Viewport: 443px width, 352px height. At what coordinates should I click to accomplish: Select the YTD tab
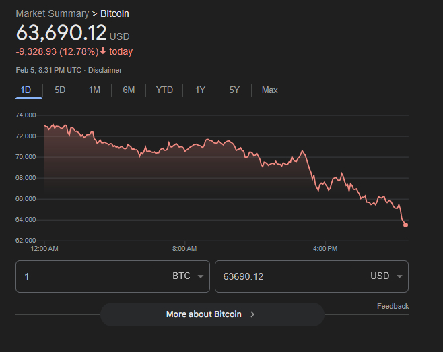[x=164, y=90]
